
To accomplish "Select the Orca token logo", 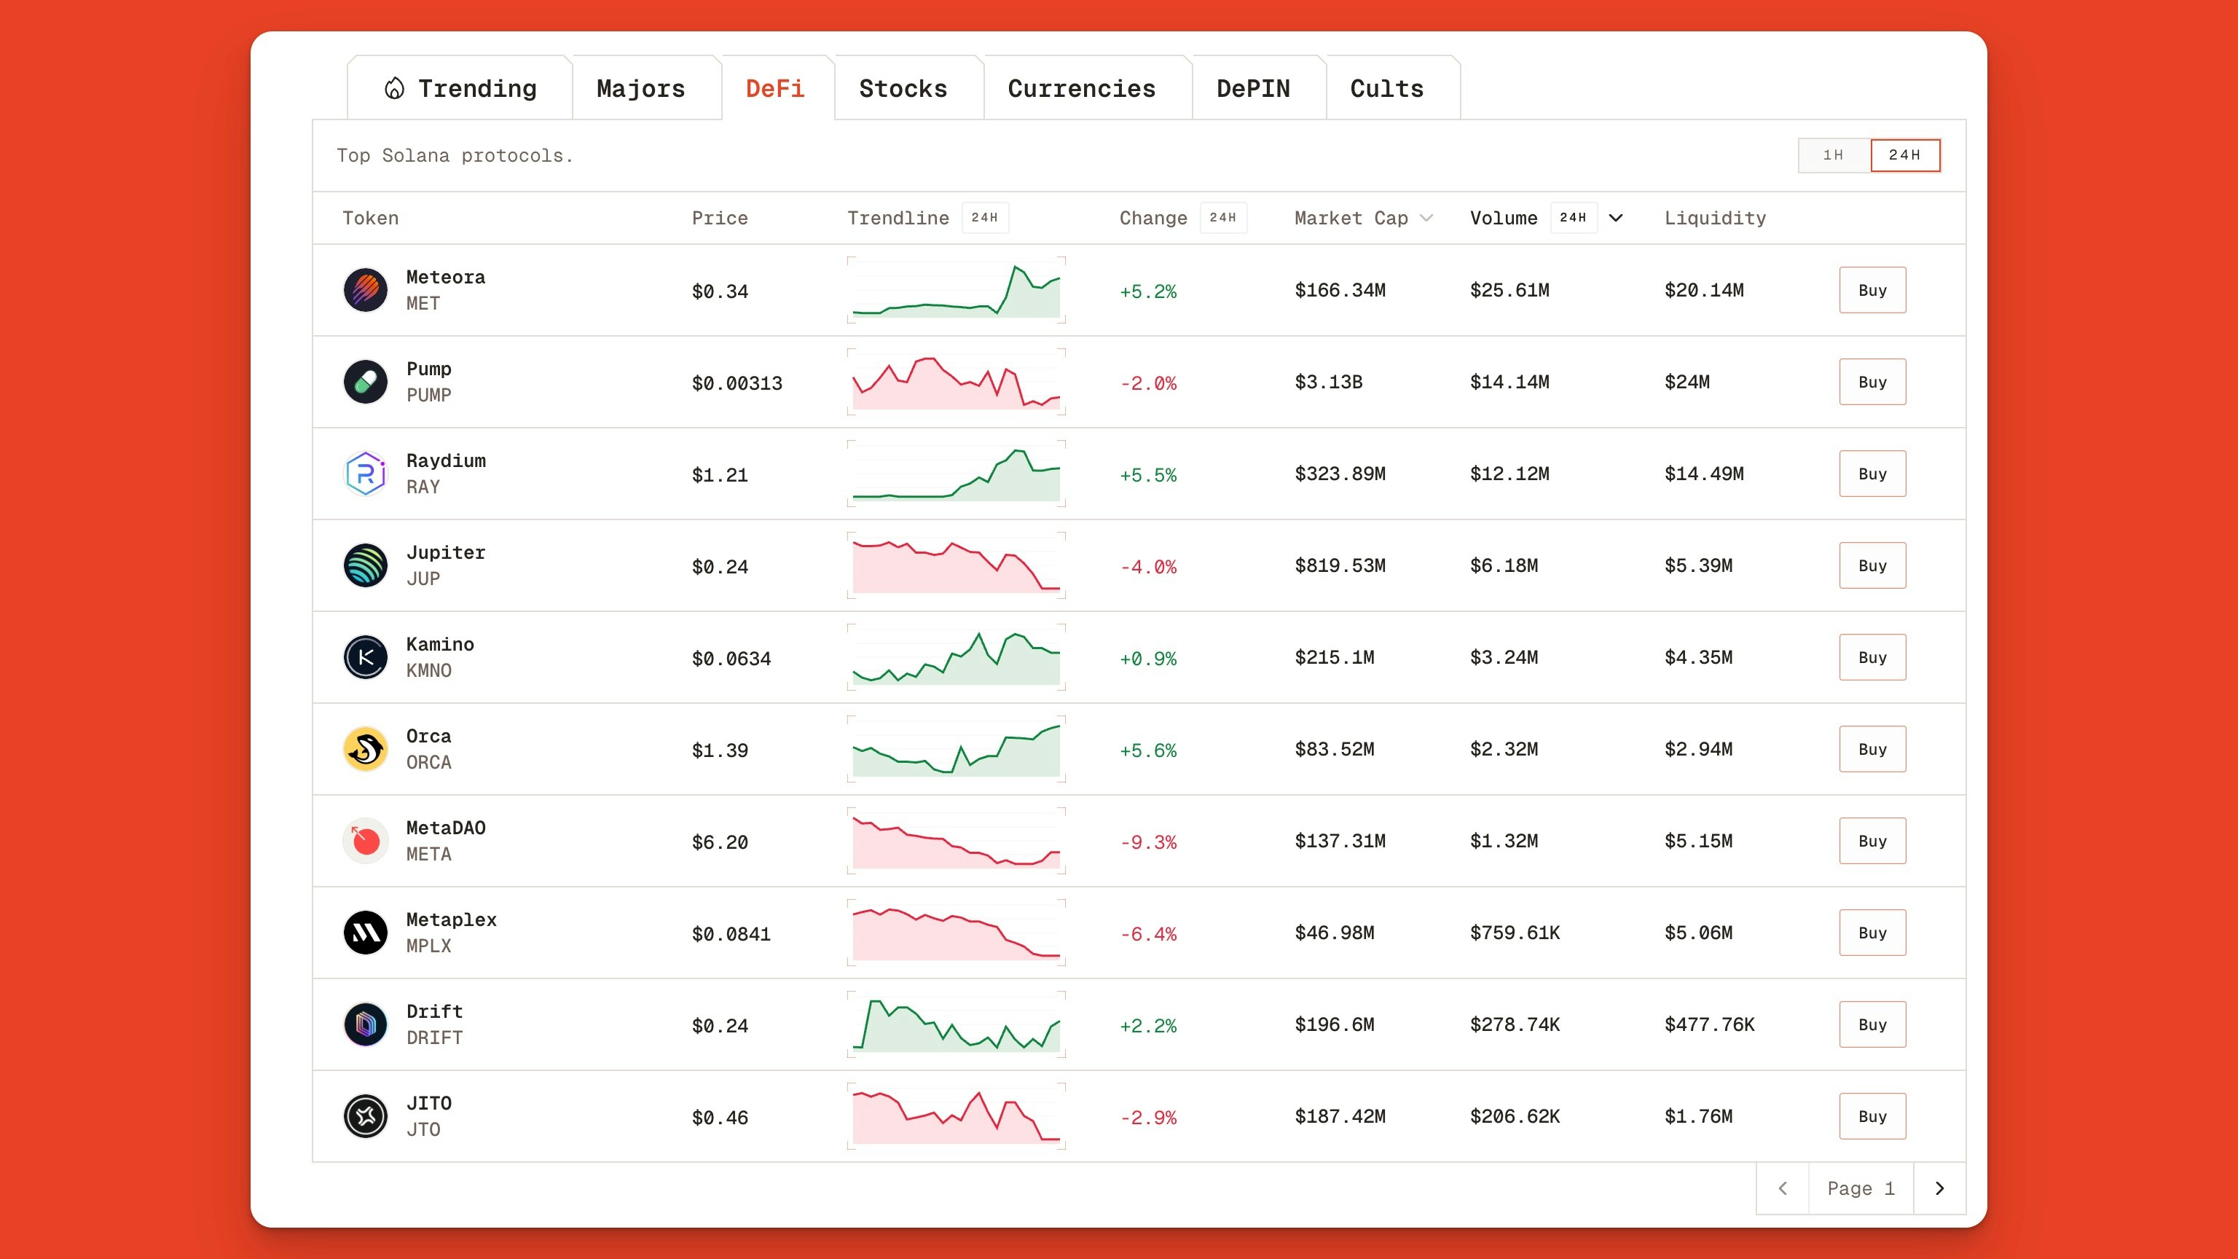I will click(x=365, y=749).
